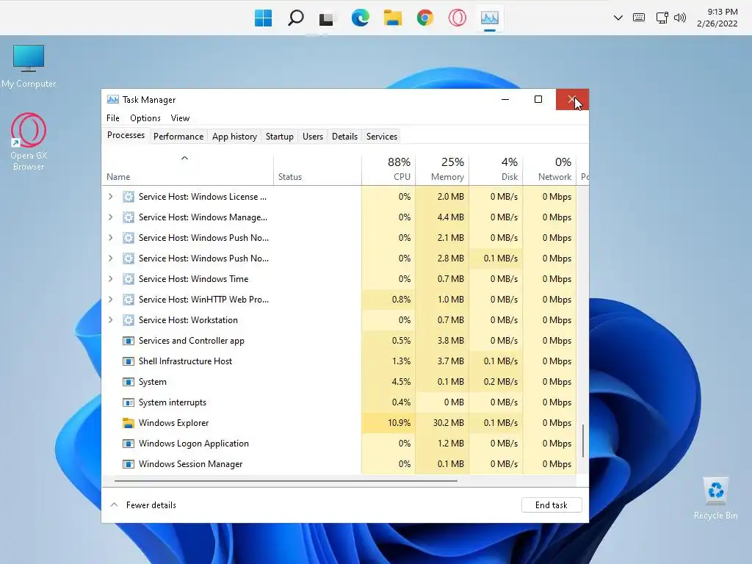This screenshot has width=752, height=564.
Task: Click the System process icon
Action: tap(128, 382)
